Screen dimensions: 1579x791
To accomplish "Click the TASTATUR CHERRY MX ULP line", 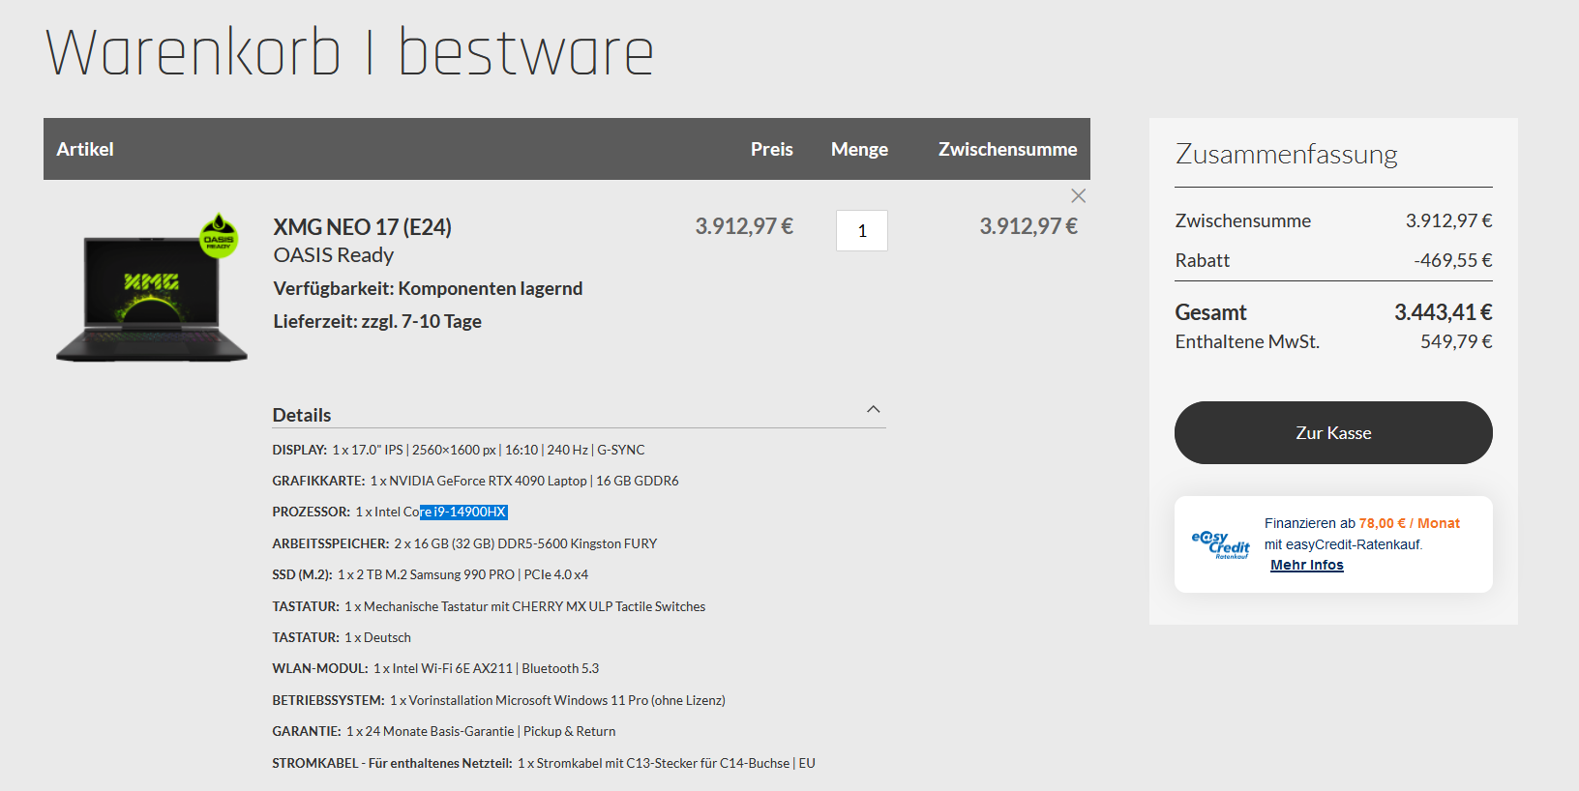I will (489, 606).
